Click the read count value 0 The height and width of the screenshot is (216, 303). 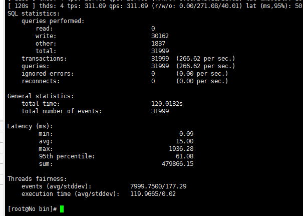pyautogui.click(x=153, y=29)
